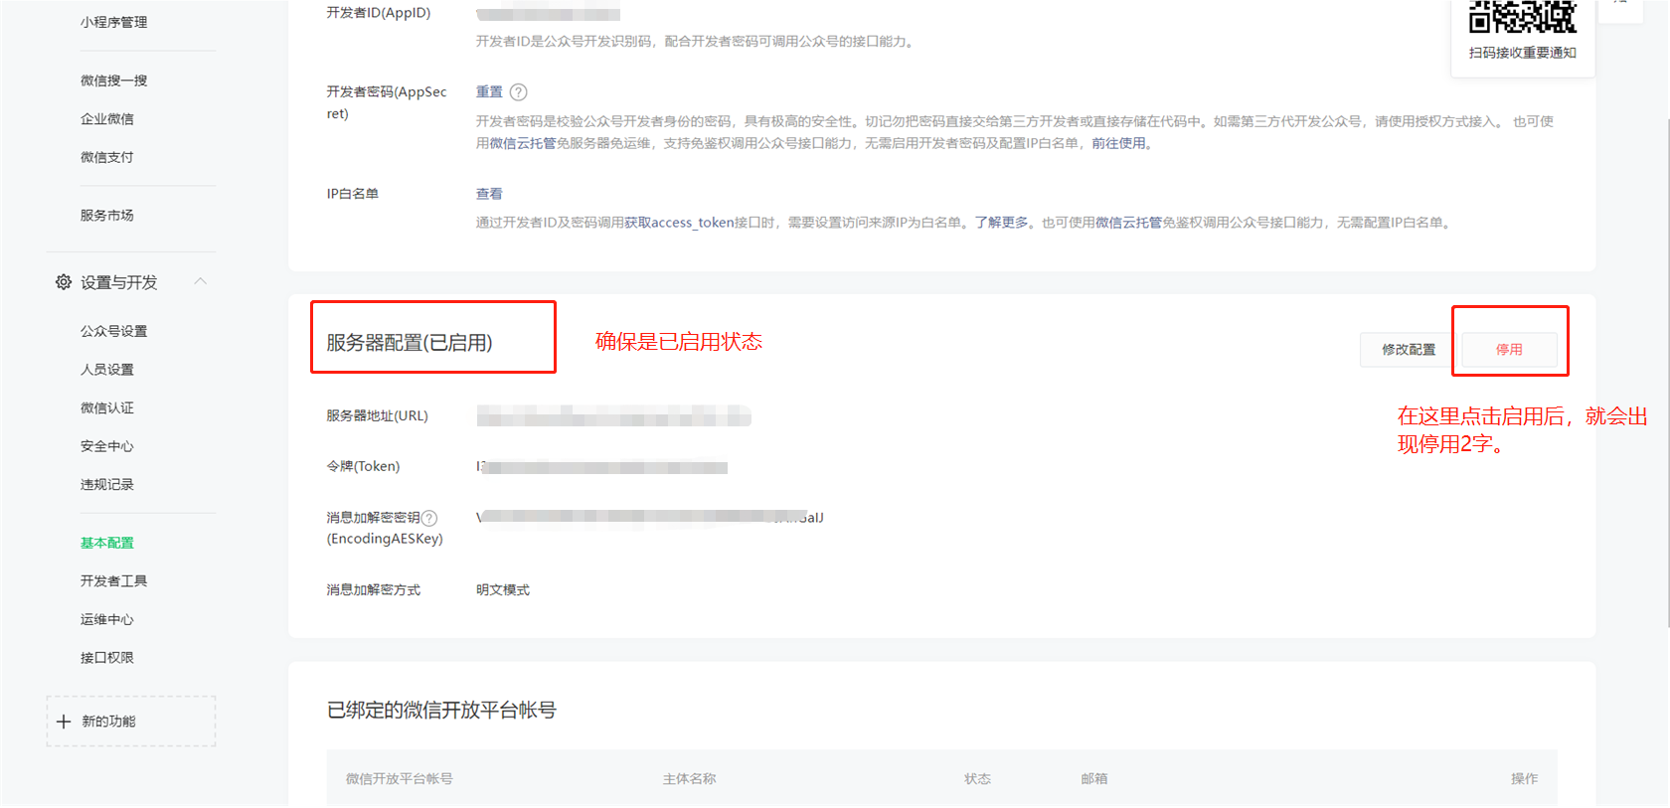
Task: Open 接口权限 menu item
Action: 107,658
